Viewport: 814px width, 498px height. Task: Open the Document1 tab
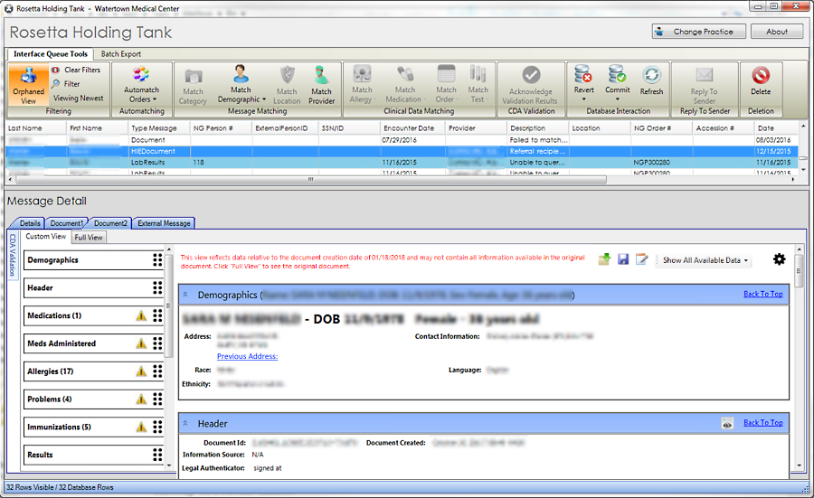(x=66, y=223)
